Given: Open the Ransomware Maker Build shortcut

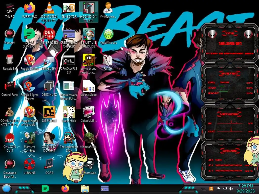Looking at the screenshot, I should [x=69, y=90].
